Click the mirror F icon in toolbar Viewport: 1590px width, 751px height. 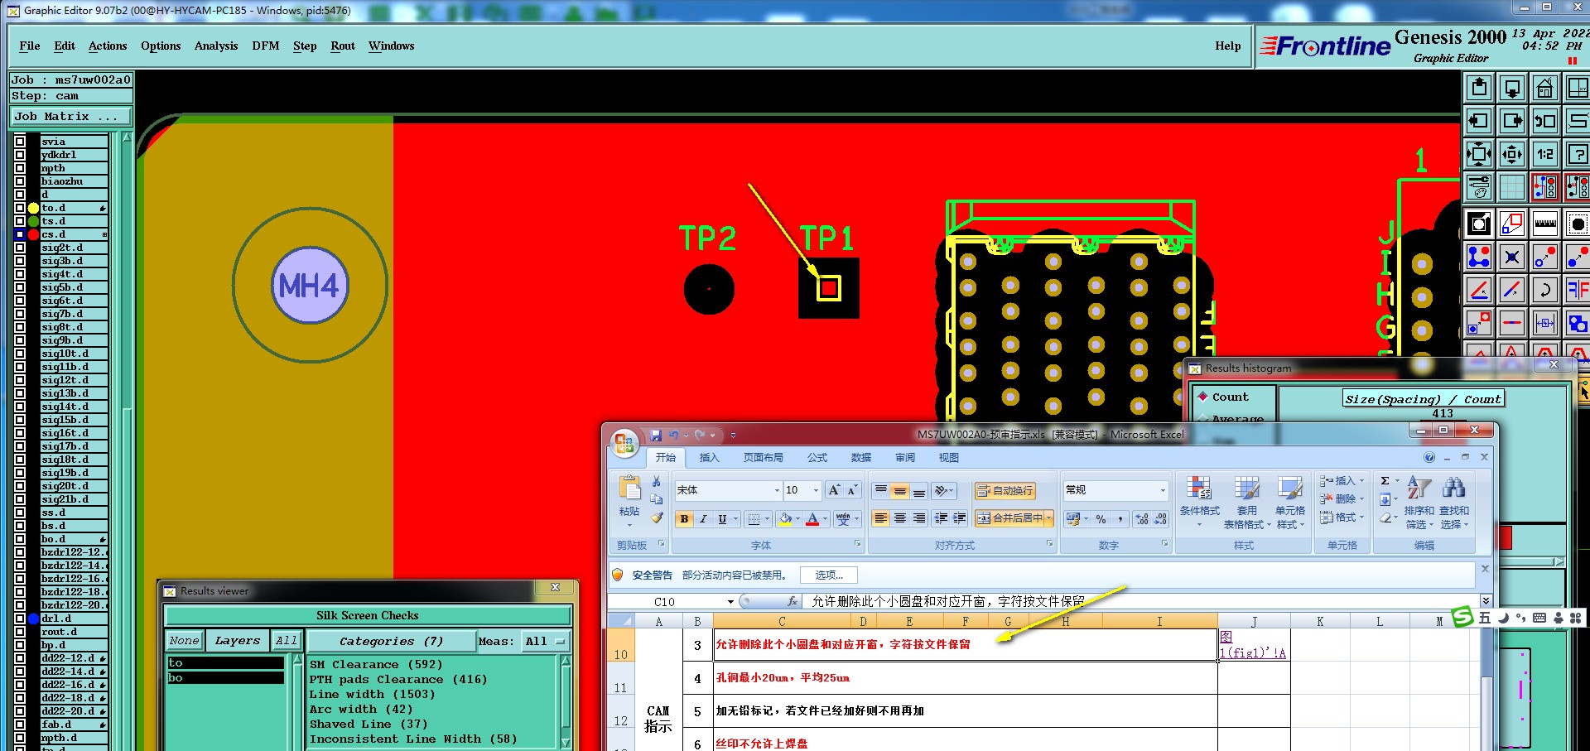pyautogui.click(x=1578, y=290)
